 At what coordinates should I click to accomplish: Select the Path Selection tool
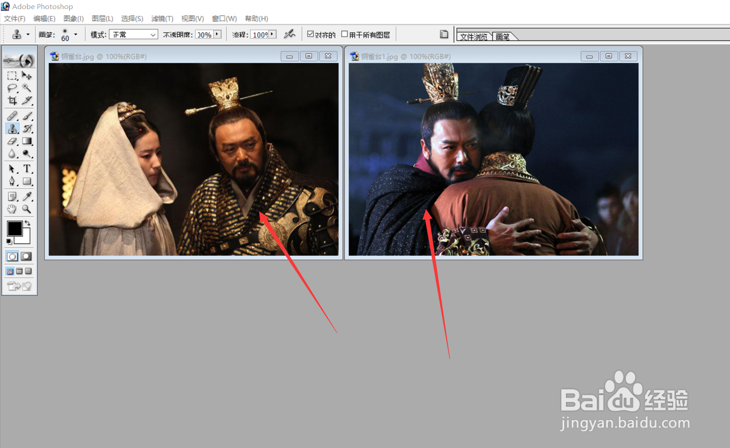coord(12,169)
